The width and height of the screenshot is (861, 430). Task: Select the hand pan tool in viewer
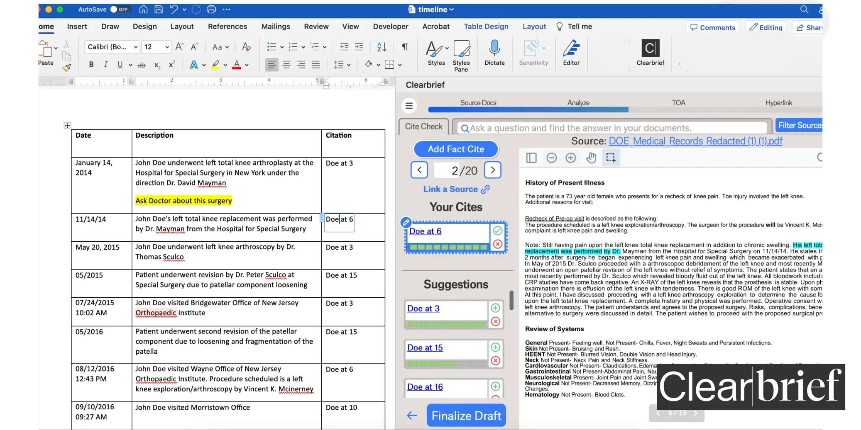[x=591, y=158]
